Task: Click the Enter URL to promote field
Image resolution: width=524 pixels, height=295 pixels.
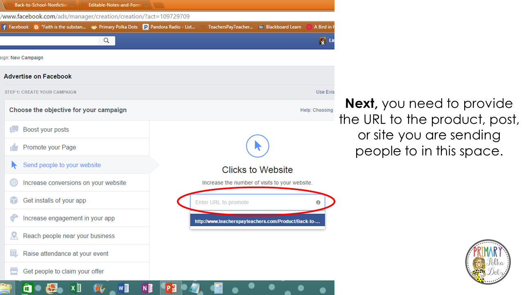Action: (x=257, y=202)
